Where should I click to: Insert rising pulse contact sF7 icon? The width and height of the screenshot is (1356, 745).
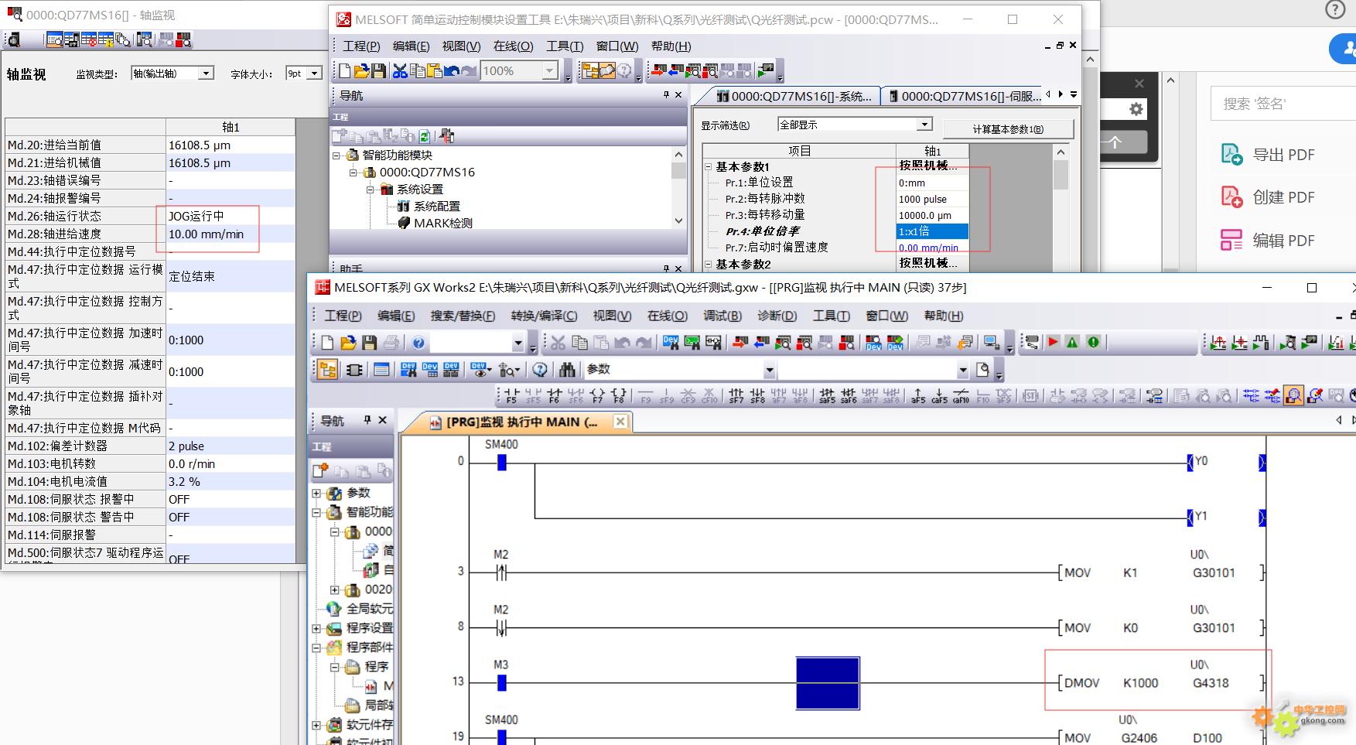736,396
